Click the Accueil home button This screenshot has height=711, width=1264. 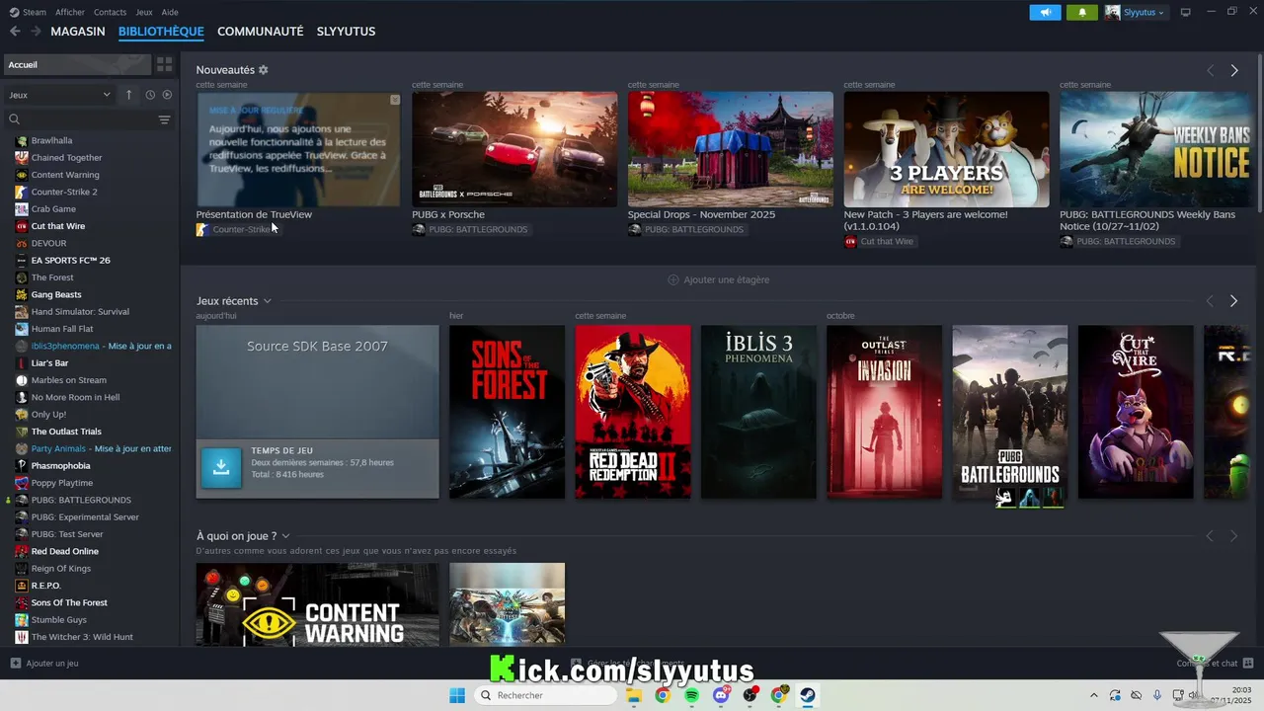pyautogui.click(x=77, y=64)
